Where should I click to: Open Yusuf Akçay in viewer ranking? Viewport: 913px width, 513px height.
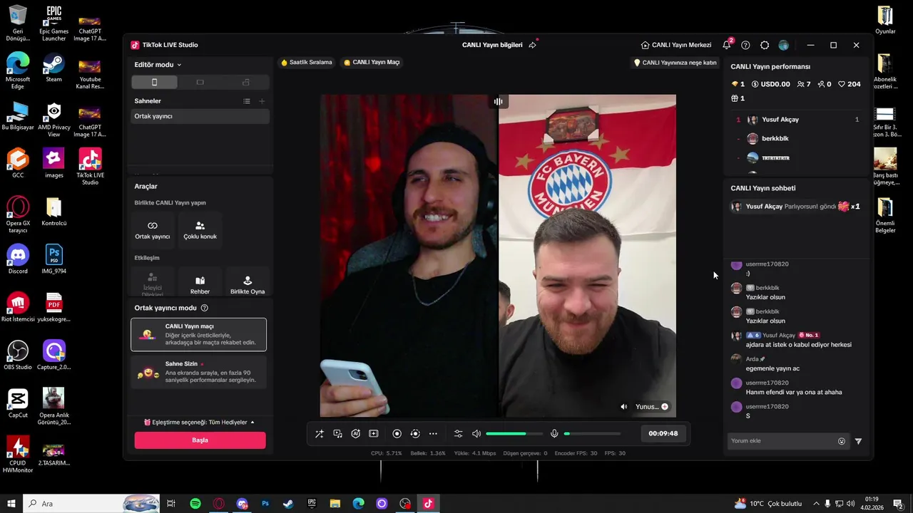pos(780,120)
